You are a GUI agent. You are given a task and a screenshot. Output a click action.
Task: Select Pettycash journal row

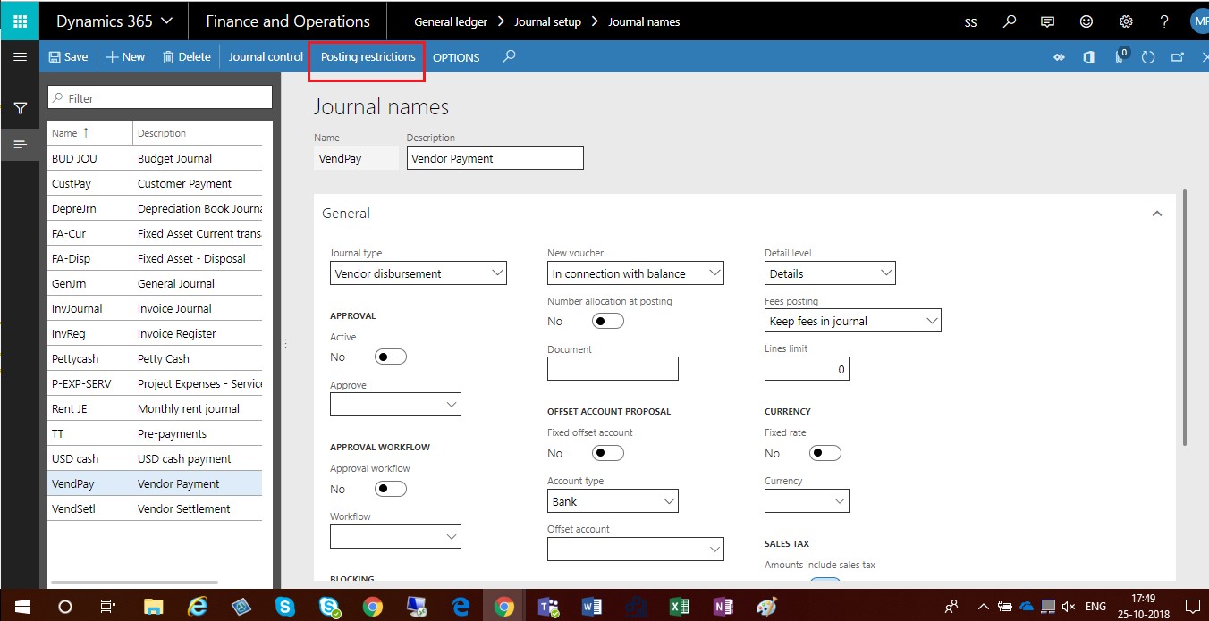[x=155, y=358]
